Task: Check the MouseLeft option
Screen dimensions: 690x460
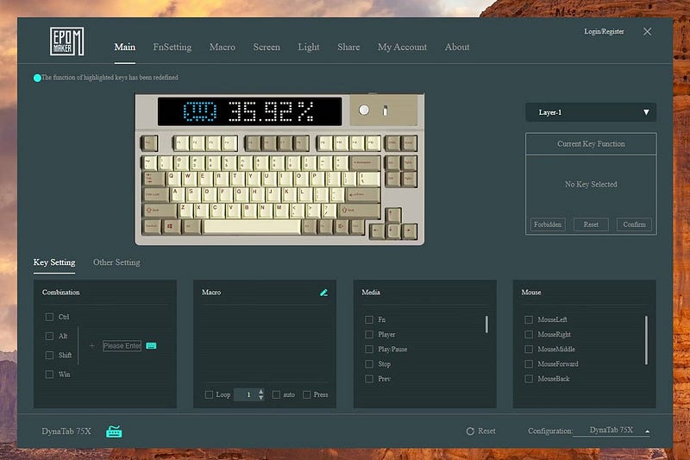Action: pyautogui.click(x=529, y=319)
